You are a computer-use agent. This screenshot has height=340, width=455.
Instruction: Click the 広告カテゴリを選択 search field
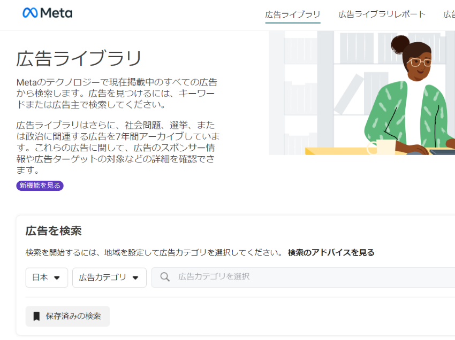303,277
